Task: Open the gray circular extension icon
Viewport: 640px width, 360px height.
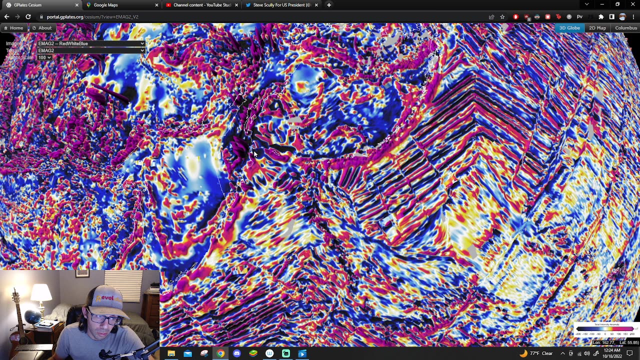Action: coord(569,17)
